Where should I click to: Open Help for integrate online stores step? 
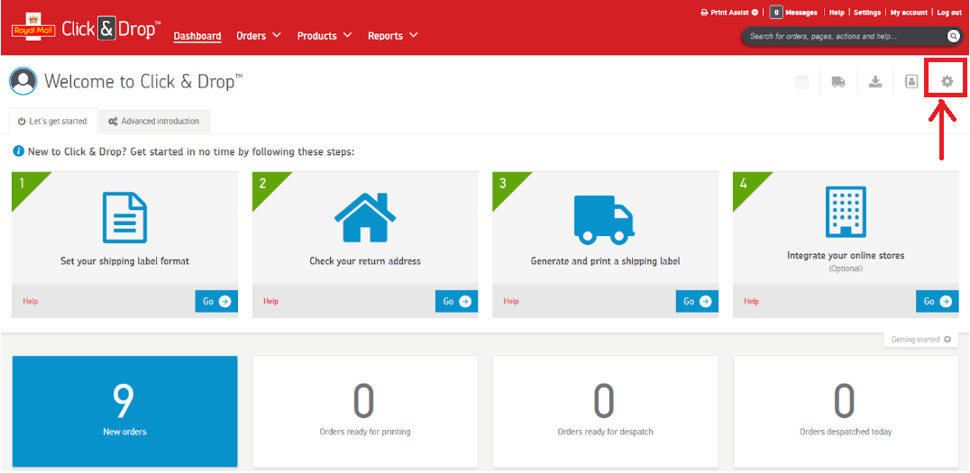tap(751, 301)
